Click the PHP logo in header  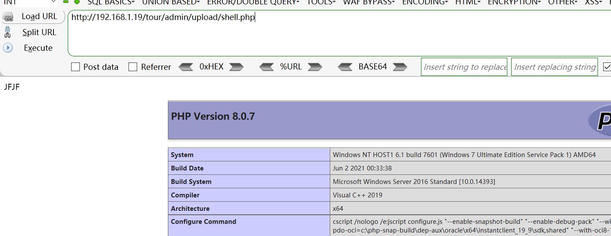point(600,120)
